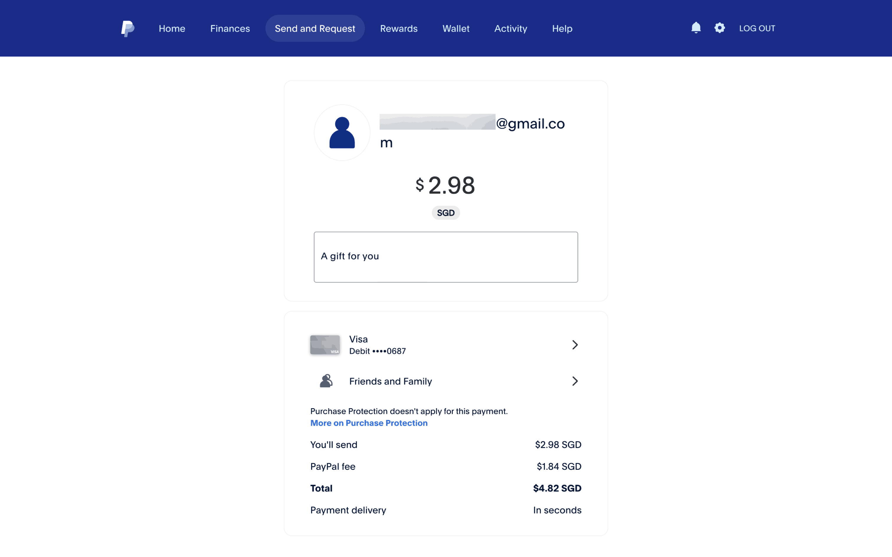The height and width of the screenshot is (557, 892).
Task: Click the LOG OUT button
Action: point(757,28)
